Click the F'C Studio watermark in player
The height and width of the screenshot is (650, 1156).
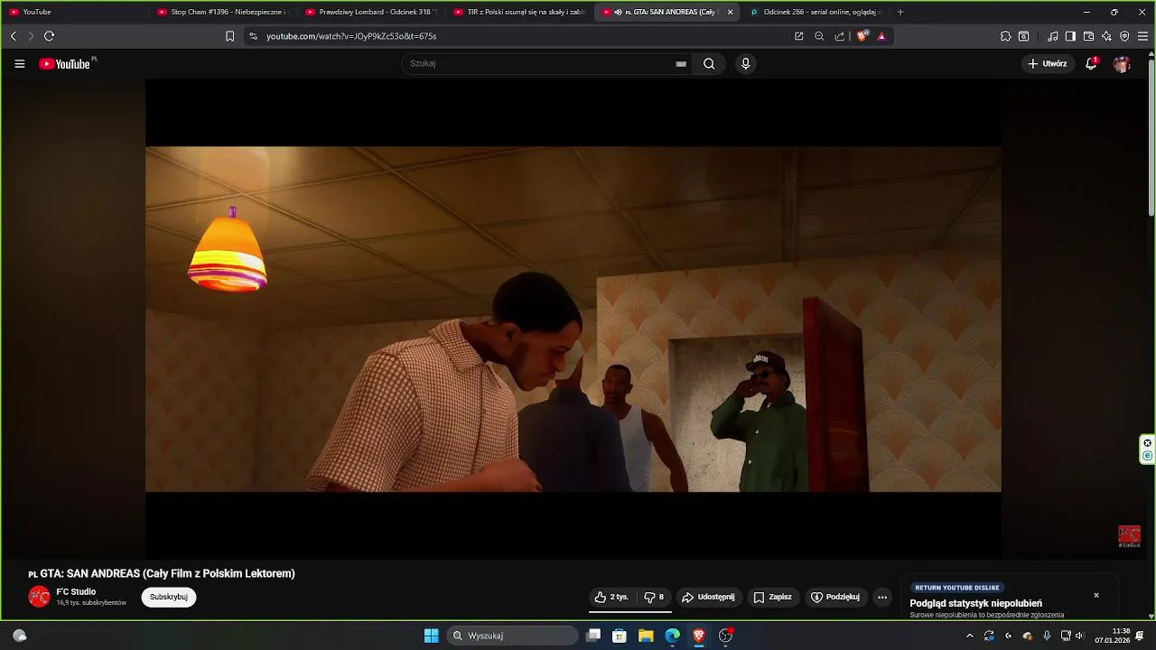pos(1129,536)
